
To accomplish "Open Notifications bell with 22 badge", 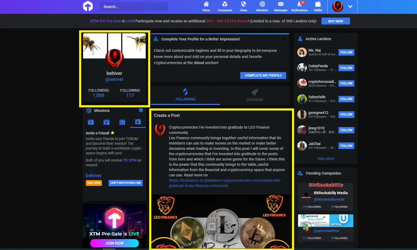I will [x=299, y=7].
